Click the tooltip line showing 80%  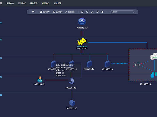click(61, 76)
